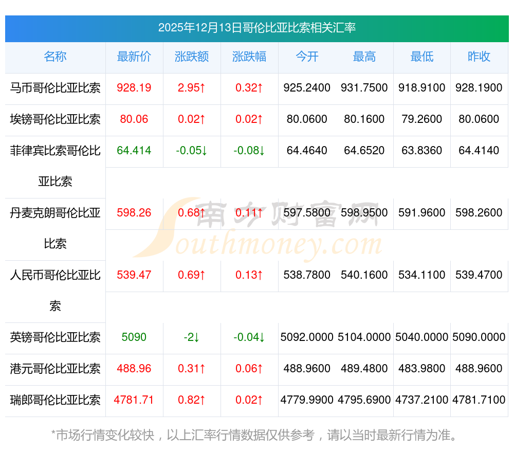Click the table title 2025年12月13日哥伦比亚比索相关汇率
The image size is (514, 451).
pos(256,28)
